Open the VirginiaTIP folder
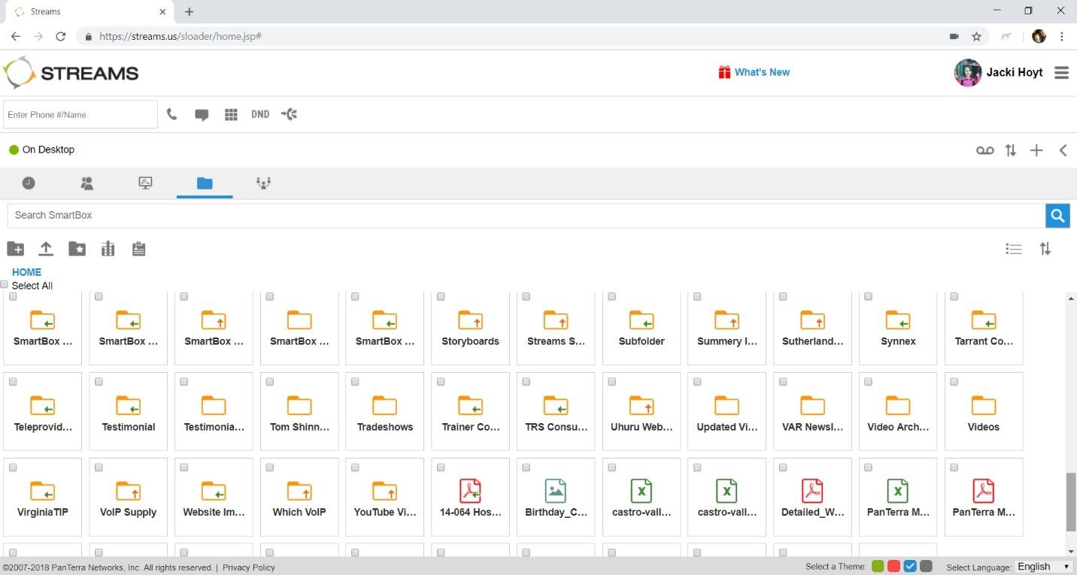This screenshot has height=575, width=1077. pyautogui.click(x=43, y=492)
